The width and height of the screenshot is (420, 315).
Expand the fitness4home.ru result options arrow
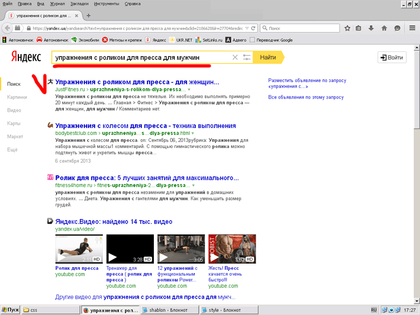point(193,186)
